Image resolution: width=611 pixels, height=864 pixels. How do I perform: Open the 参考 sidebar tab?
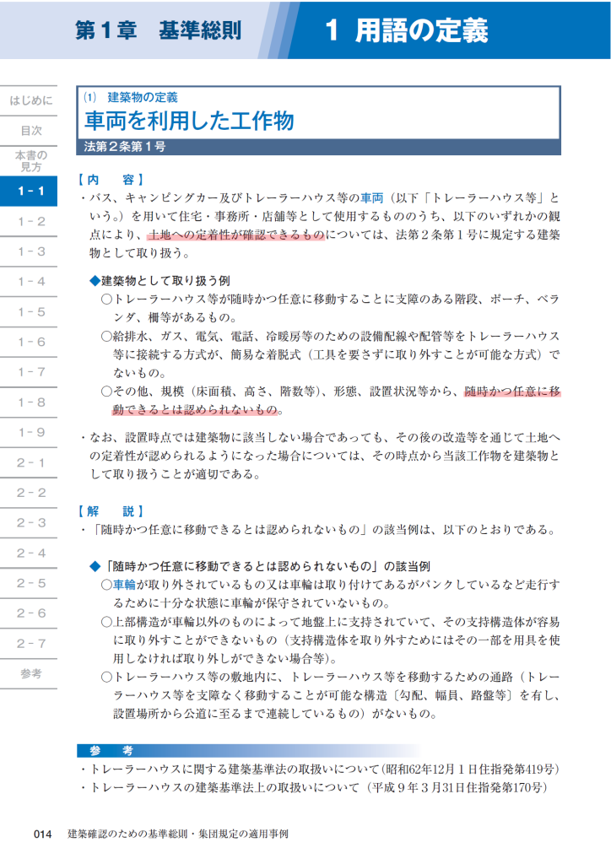coord(30,673)
